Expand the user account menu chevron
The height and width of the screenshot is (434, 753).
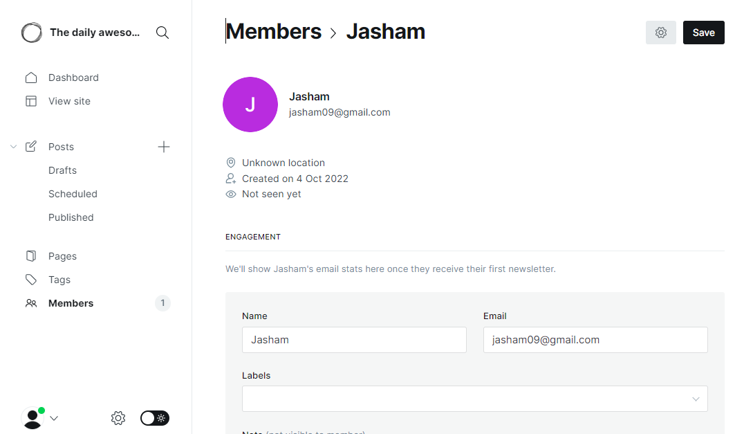point(54,418)
